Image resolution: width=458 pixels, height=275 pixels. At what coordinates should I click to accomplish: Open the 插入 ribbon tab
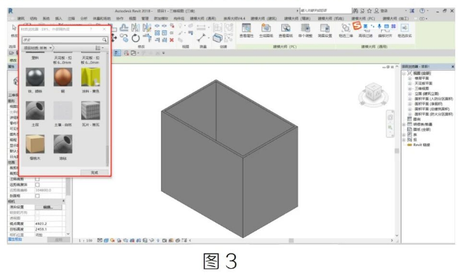click(58, 19)
